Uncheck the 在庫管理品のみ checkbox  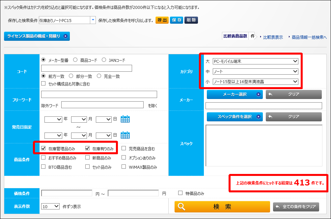click(x=43, y=149)
